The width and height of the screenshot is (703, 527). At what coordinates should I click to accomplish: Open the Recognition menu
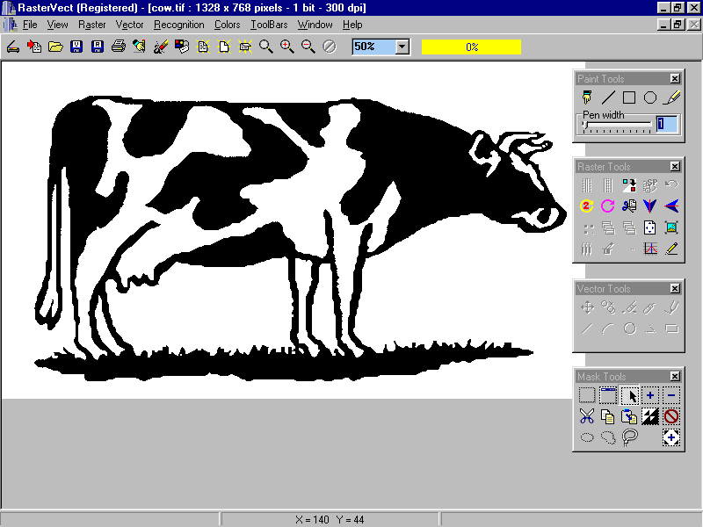pyautogui.click(x=178, y=25)
